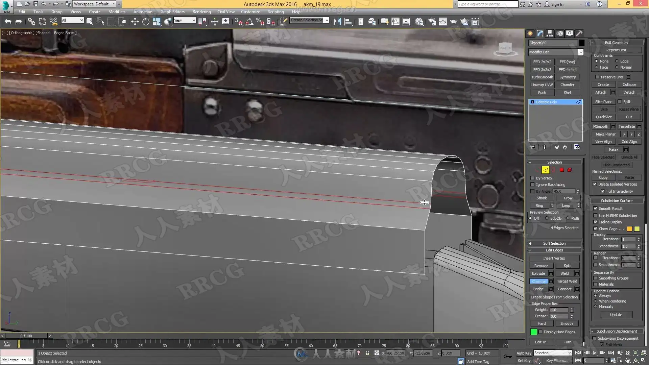Click the Target Weld button
Screen dimensions: 649x365
coord(567,281)
